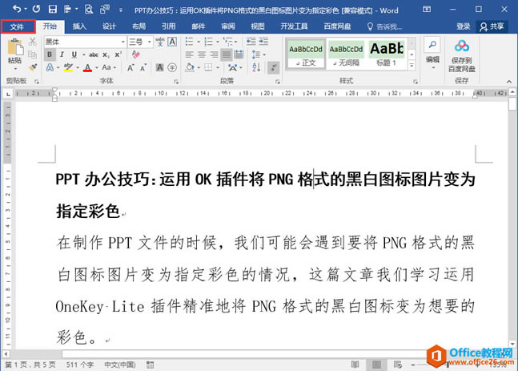Click the vertical scrollbar down arrow
Image resolution: width=518 pixels, height=371 pixels.
click(512, 343)
